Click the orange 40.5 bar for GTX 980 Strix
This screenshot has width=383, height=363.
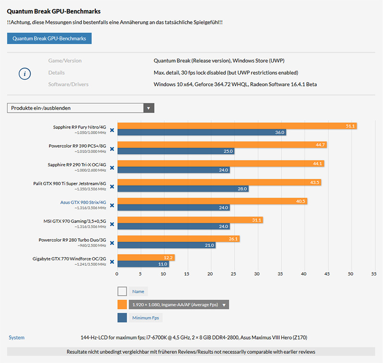point(212,201)
